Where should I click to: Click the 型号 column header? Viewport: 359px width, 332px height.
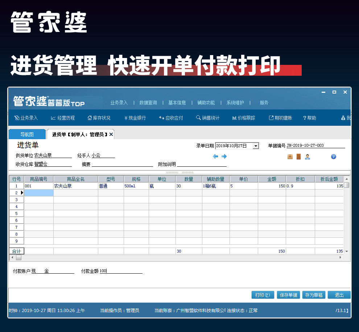pos(111,179)
